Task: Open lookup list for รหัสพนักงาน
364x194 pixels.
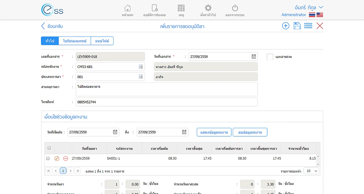Action: (141, 67)
